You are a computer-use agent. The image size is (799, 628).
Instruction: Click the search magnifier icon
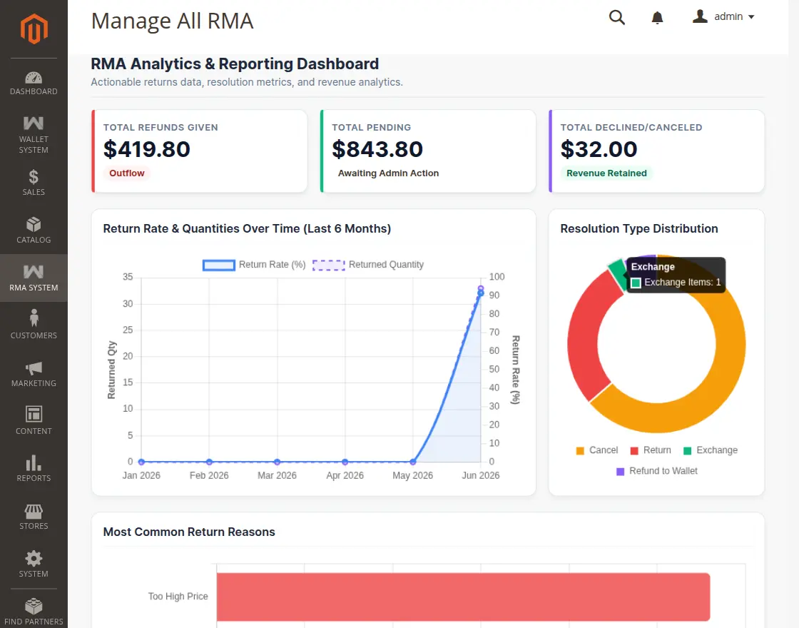(x=617, y=17)
